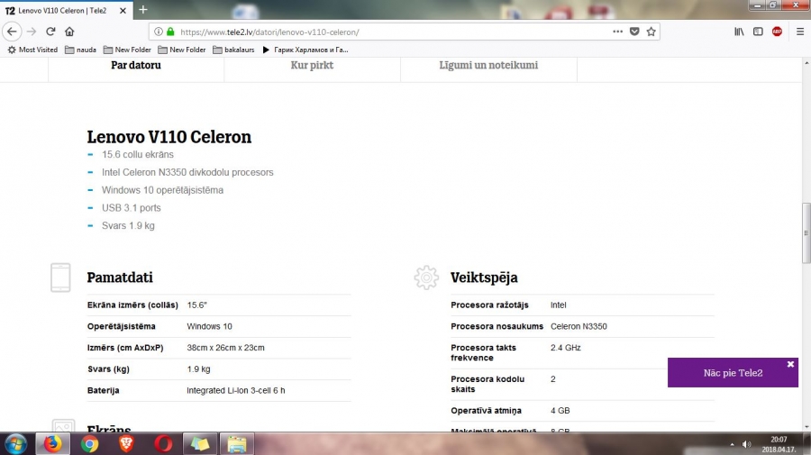
Task: Open the bakalaurs bookmarks folder
Action: (233, 50)
